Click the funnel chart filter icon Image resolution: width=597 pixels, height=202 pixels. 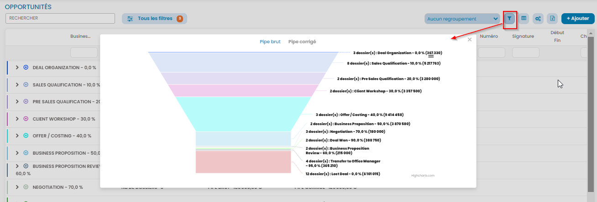(510, 19)
